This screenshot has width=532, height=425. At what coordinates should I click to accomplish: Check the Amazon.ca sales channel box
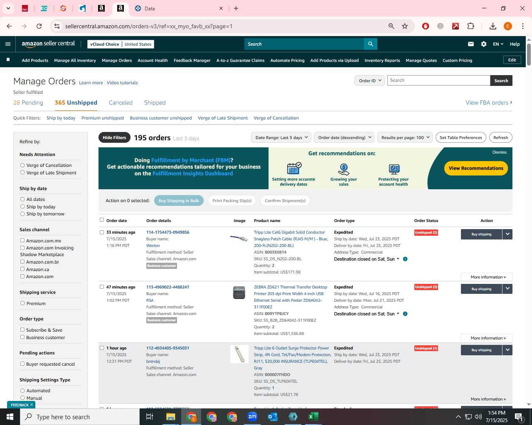point(22,269)
